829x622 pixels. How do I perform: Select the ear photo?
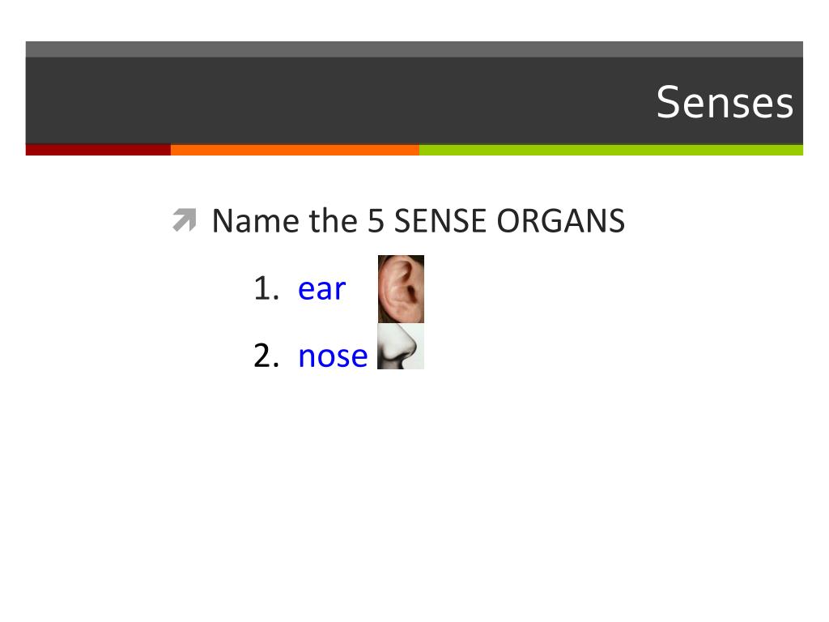coord(401,289)
